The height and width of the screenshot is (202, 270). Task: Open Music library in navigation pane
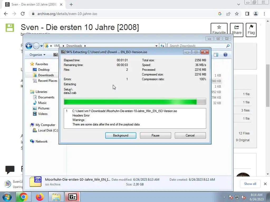point(42,103)
